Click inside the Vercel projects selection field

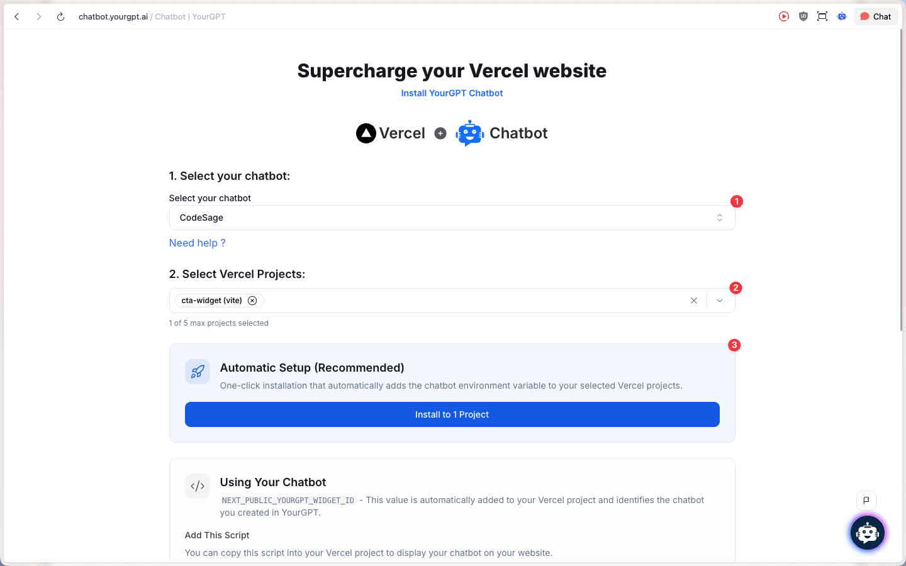pyautogui.click(x=472, y=301)
